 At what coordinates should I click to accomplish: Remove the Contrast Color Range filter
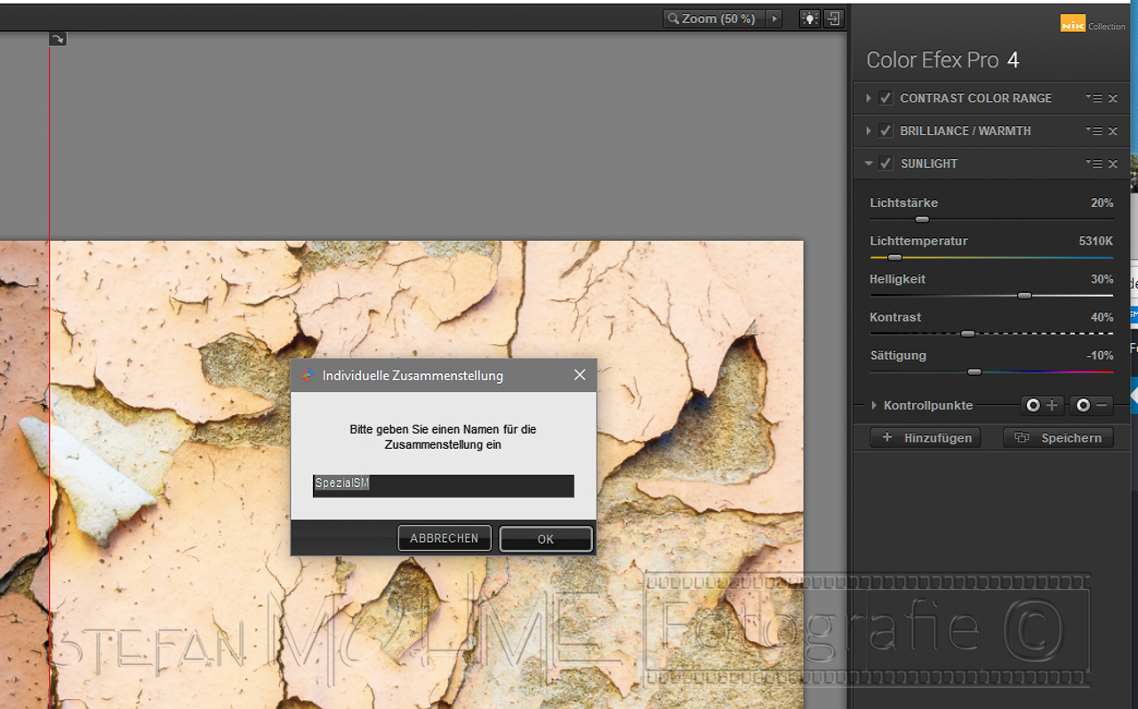(1113, 99)
